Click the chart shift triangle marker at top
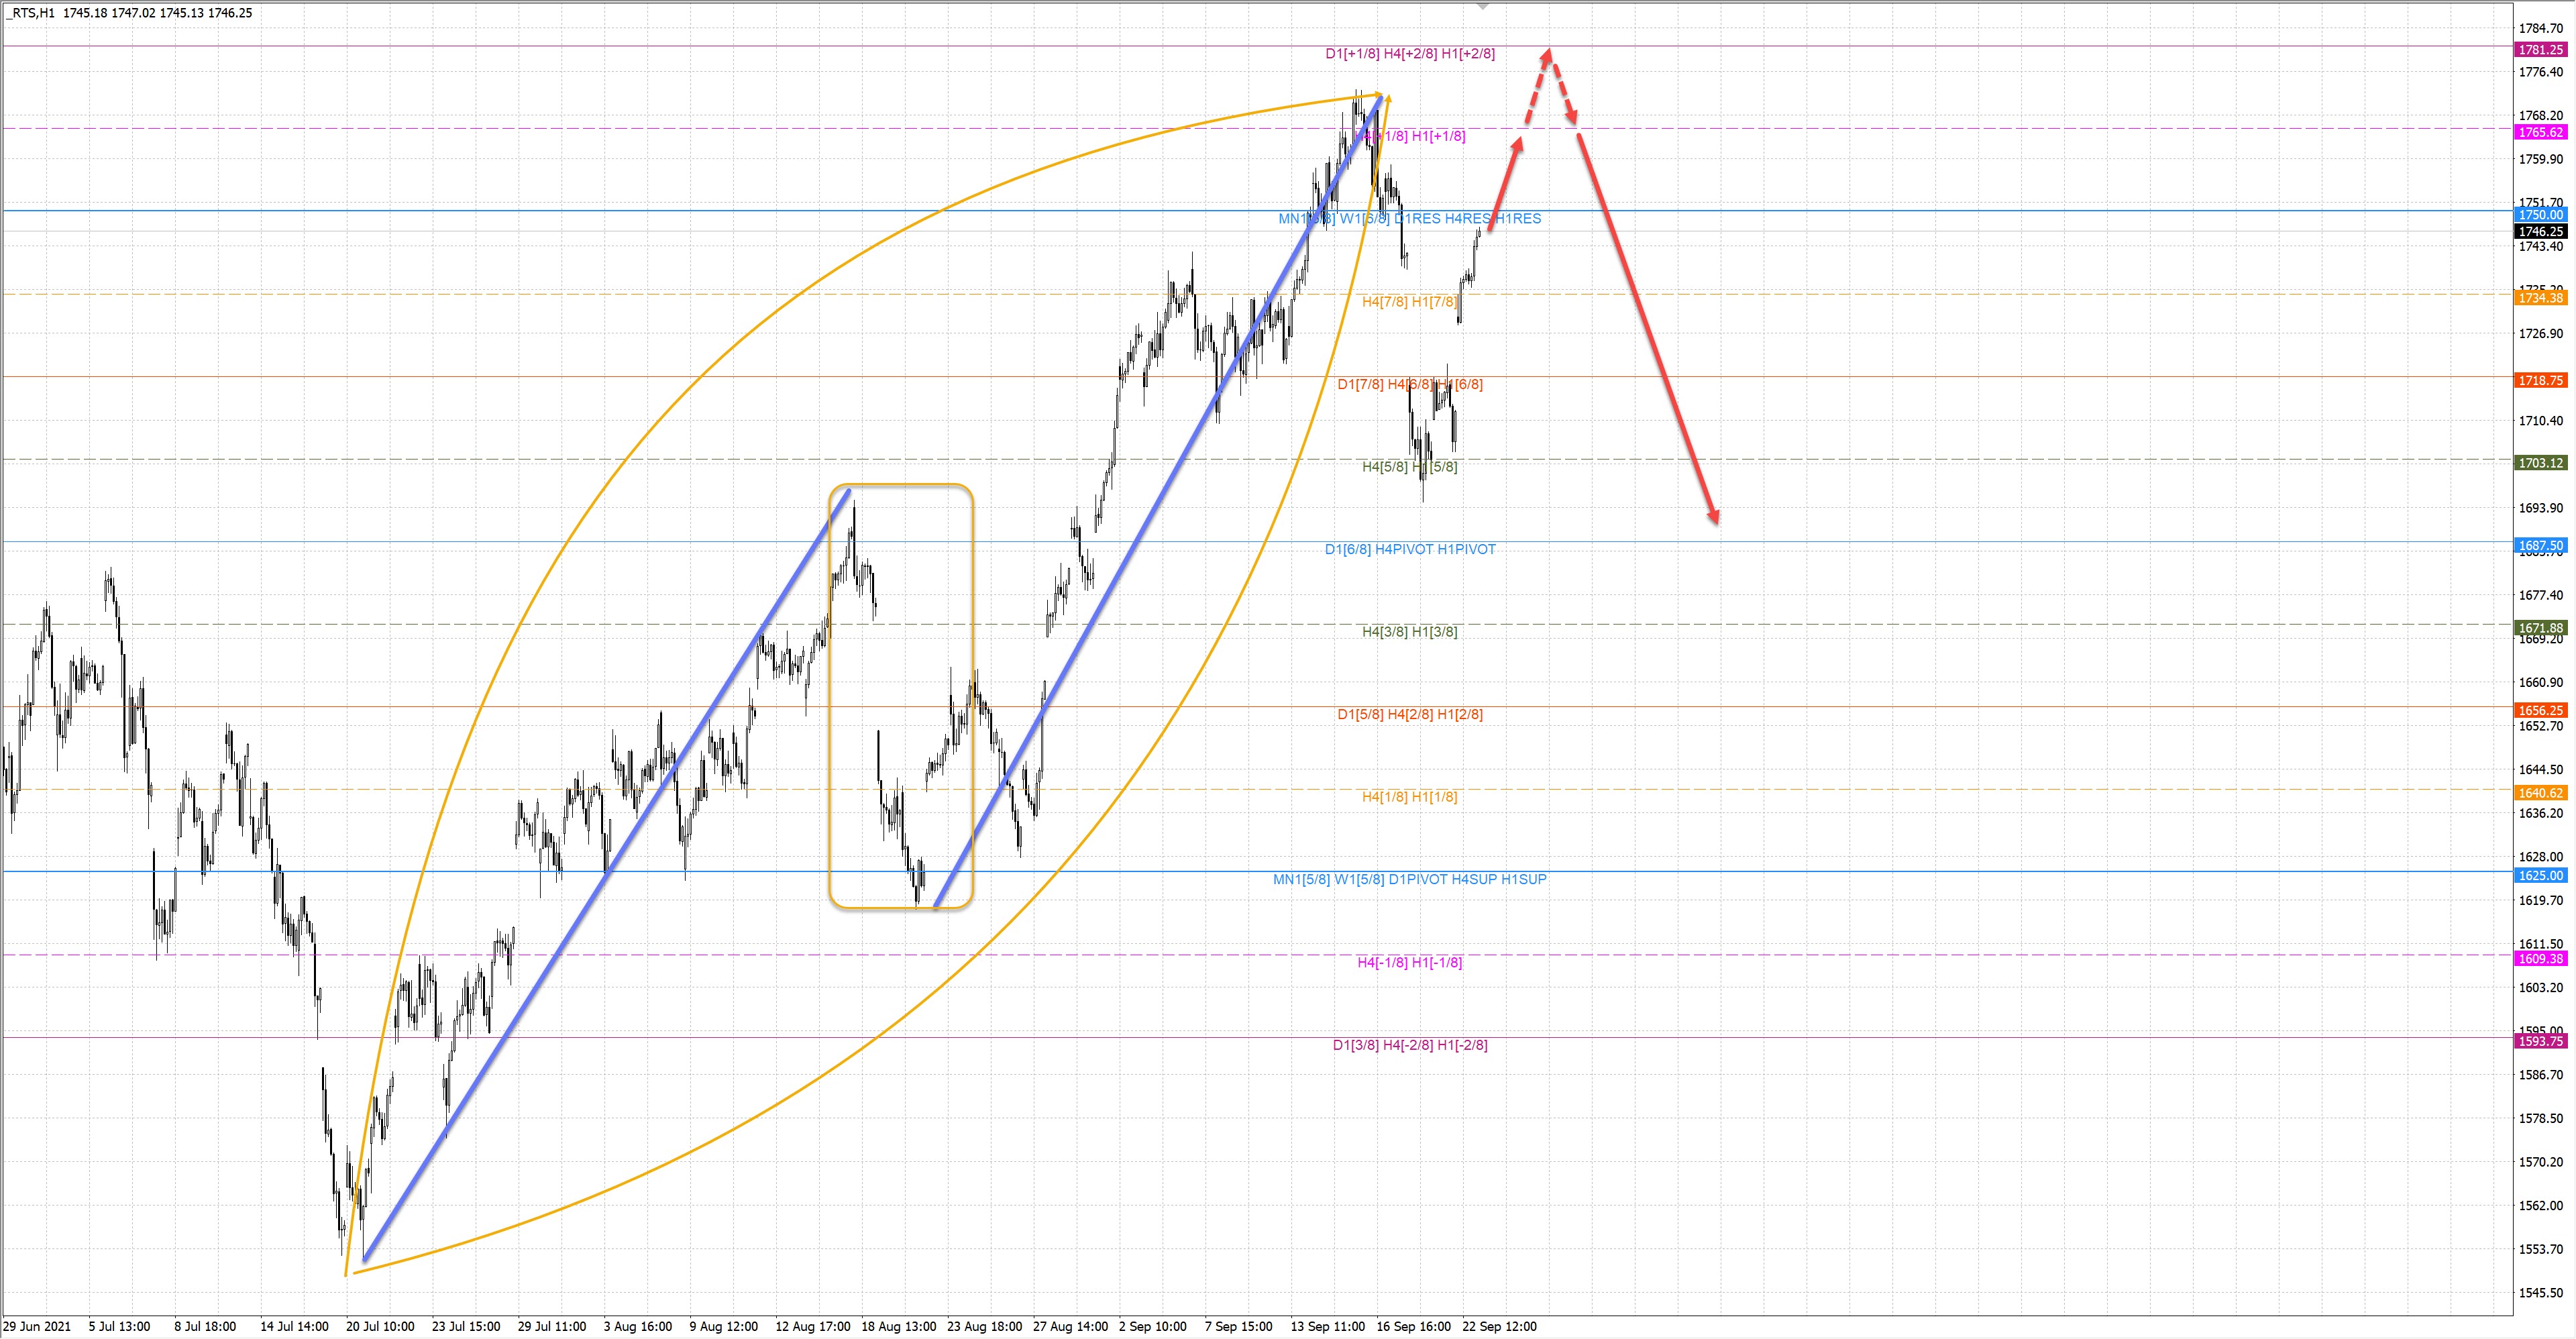The width and height of the screenshot is (2576, 1339). tap(1483, 6)
